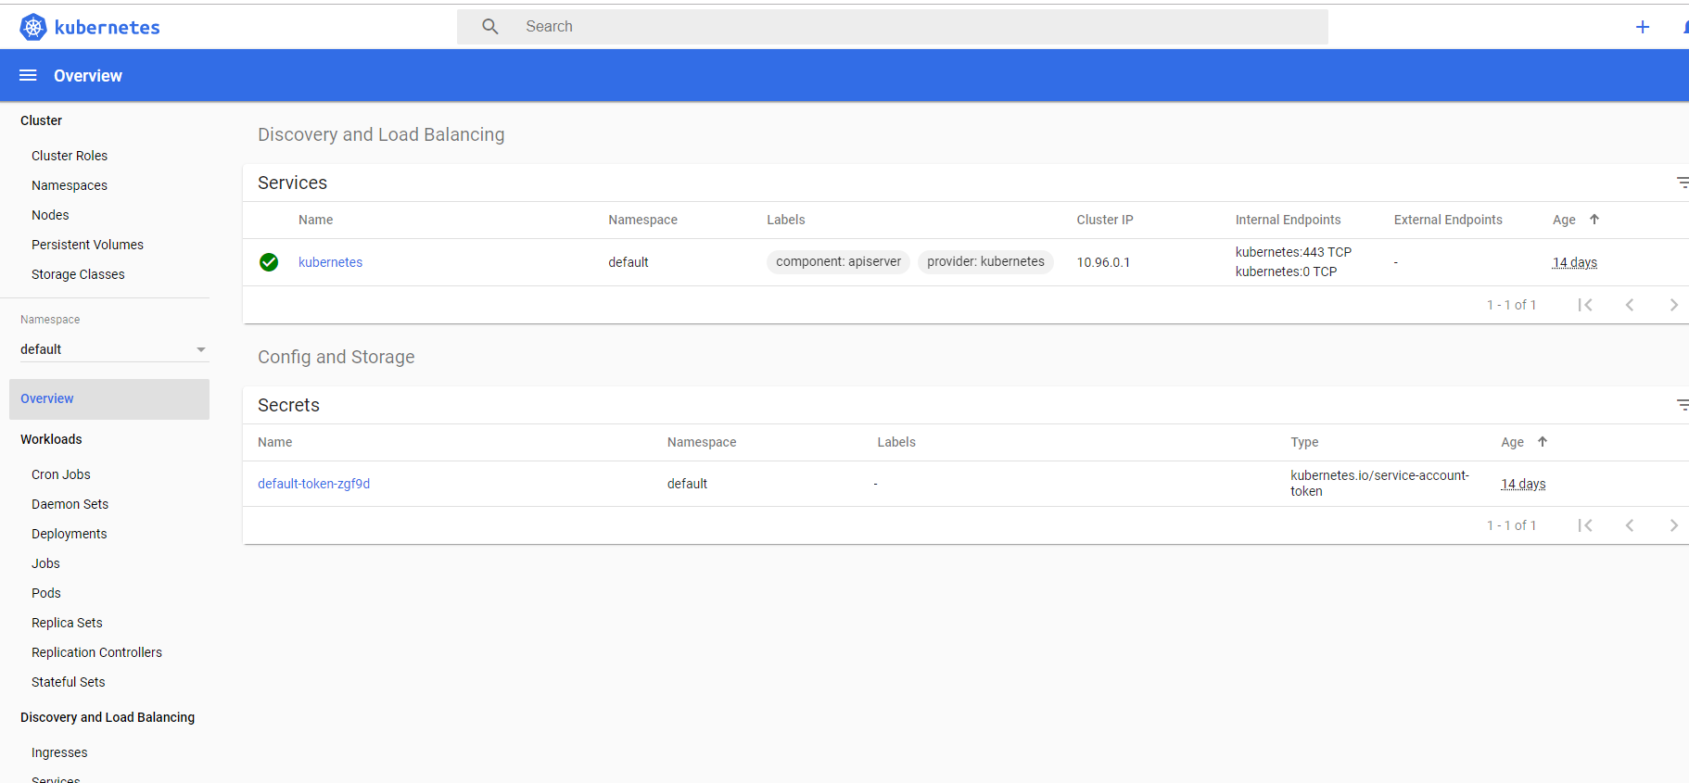Click the search magnifier icon
The image size is (1689, 783).
490,27
